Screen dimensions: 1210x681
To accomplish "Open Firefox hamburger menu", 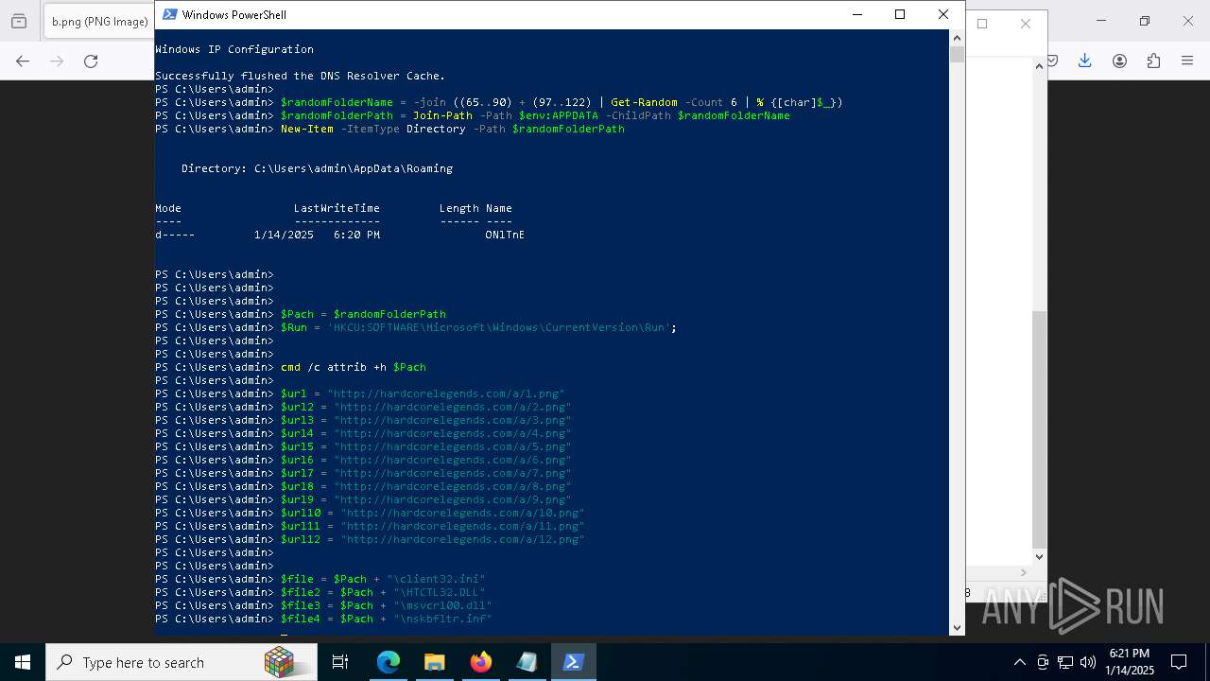I will tap(1187, 61).
